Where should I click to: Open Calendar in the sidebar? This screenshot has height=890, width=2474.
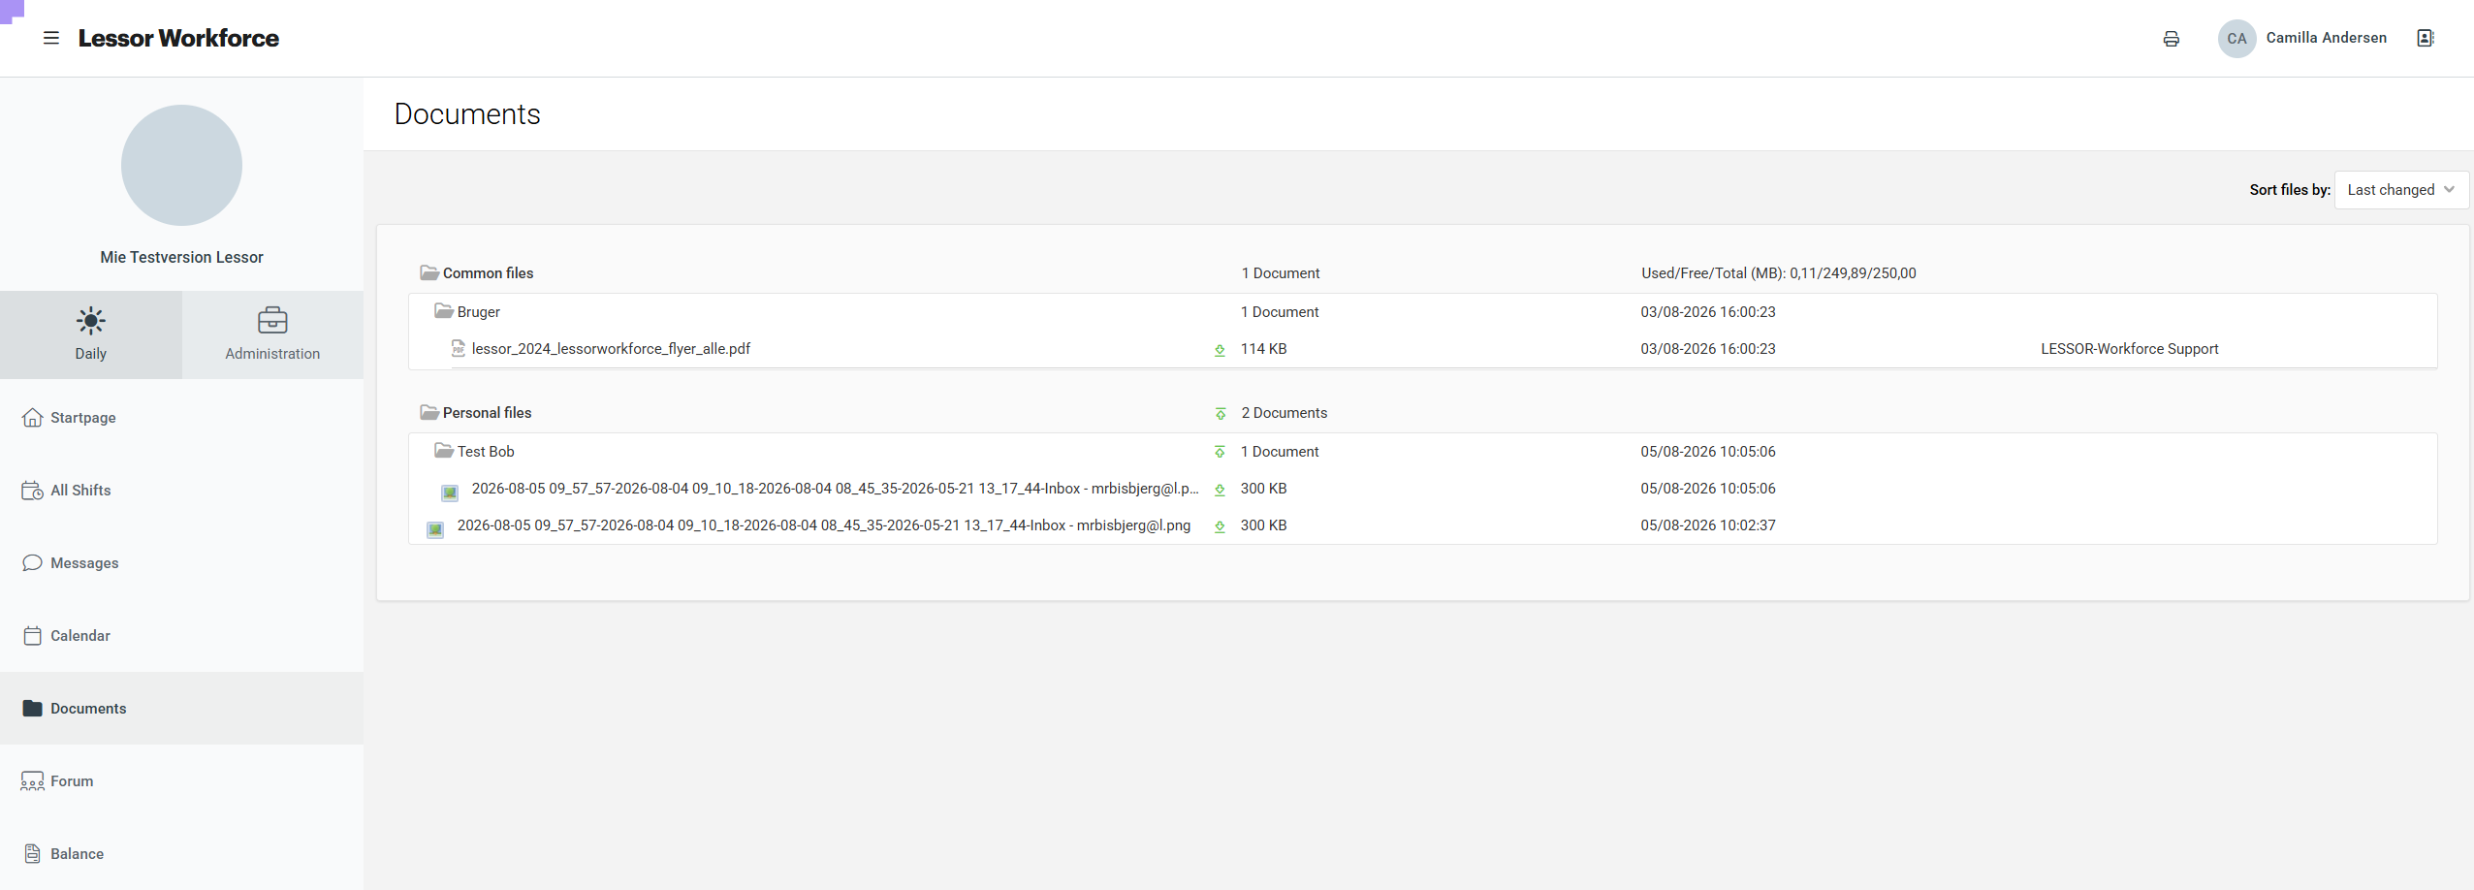pyautogui.click(x=181, y=636)
